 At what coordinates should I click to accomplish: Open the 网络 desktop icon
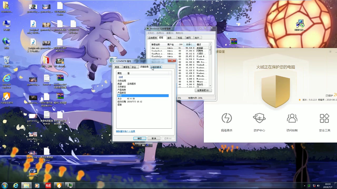[x=6, y=44]
